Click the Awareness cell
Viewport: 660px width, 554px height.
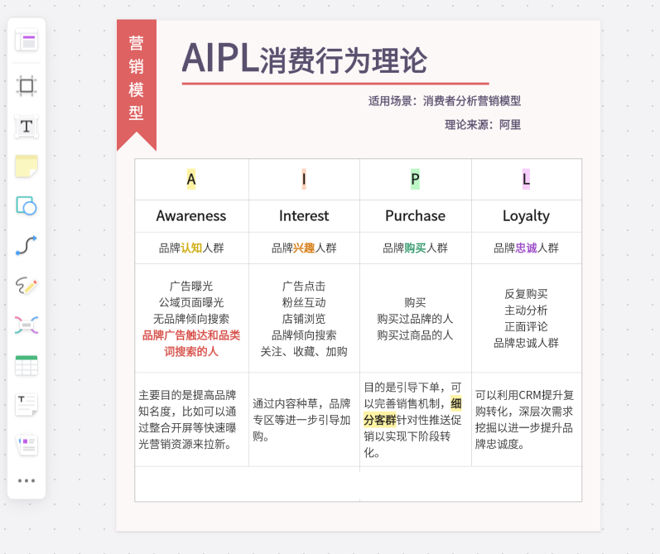[191, 216]
